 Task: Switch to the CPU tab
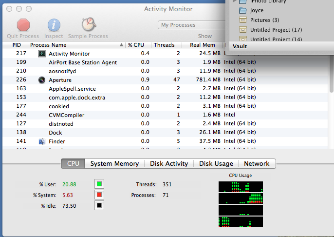tap(73, 164)
